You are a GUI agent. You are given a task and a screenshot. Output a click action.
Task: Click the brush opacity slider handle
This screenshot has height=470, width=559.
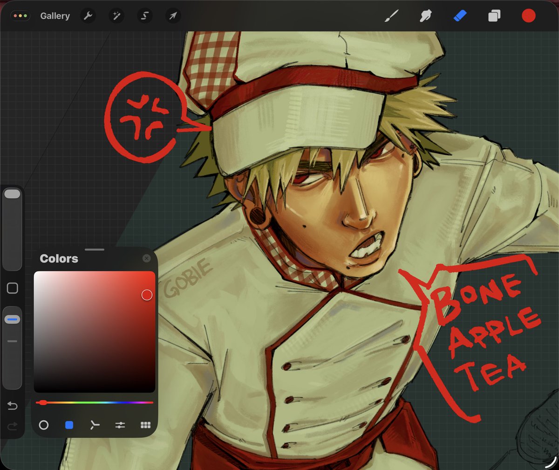[x=12, y=319]
